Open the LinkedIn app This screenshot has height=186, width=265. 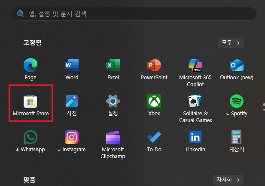point(195,141)
